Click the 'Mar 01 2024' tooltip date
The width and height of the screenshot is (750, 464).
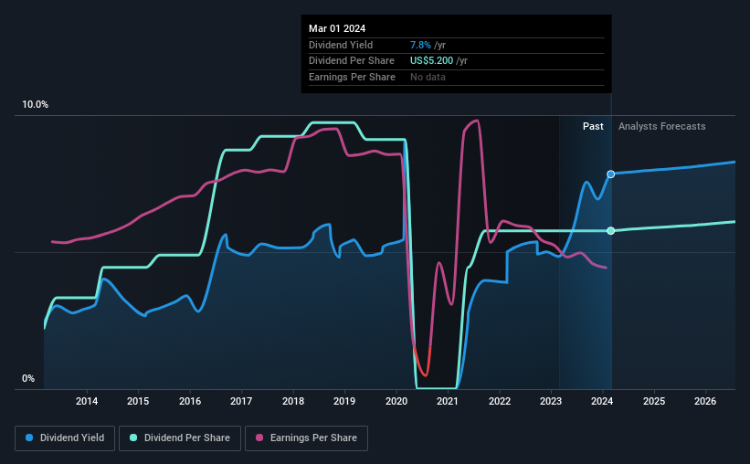pyautogui.click(x=337, y=28)
